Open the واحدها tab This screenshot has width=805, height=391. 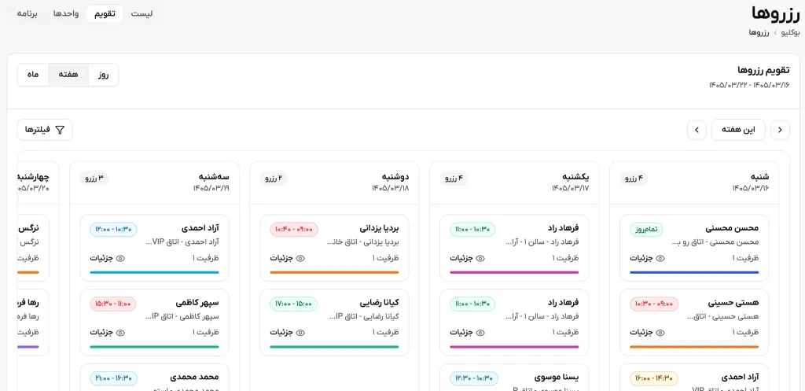pyautogui.click(x=66, y=14)
